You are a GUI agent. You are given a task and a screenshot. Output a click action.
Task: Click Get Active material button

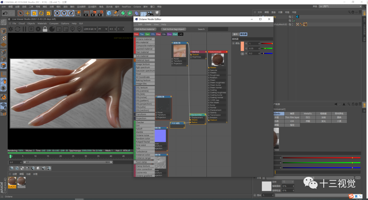tap(145, 29)
